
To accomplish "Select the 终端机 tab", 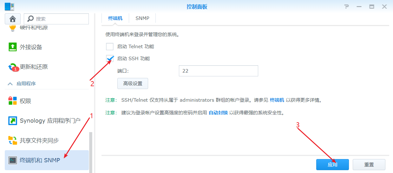I will point(115,18).
